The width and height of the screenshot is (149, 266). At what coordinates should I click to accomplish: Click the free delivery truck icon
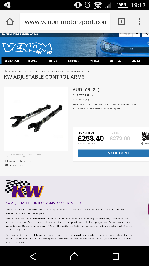tap(145, 136)
